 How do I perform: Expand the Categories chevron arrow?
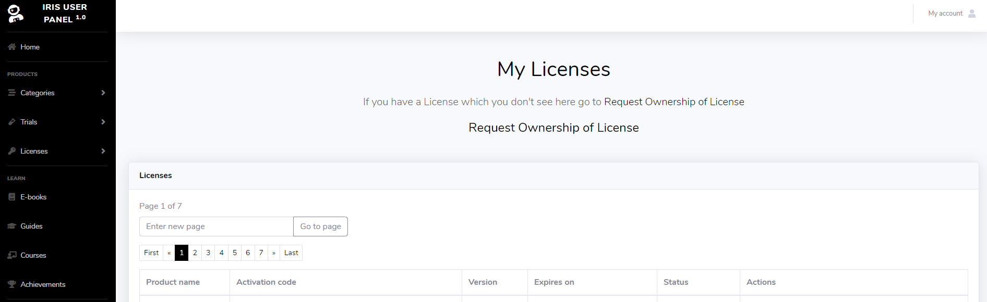tap(103, 93)
